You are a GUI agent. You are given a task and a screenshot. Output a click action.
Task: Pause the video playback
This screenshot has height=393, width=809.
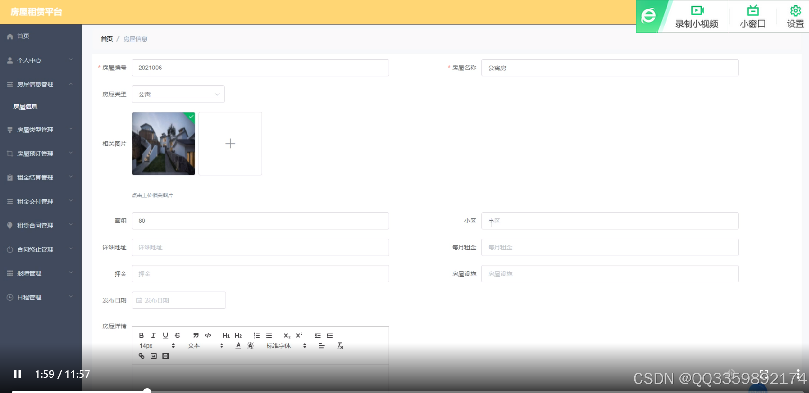[x=18, y=374]
